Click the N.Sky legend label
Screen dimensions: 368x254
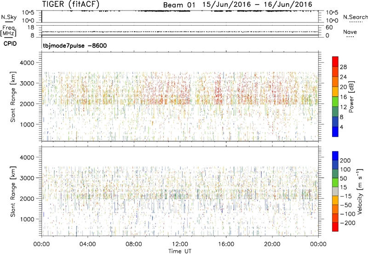[9, 17]
